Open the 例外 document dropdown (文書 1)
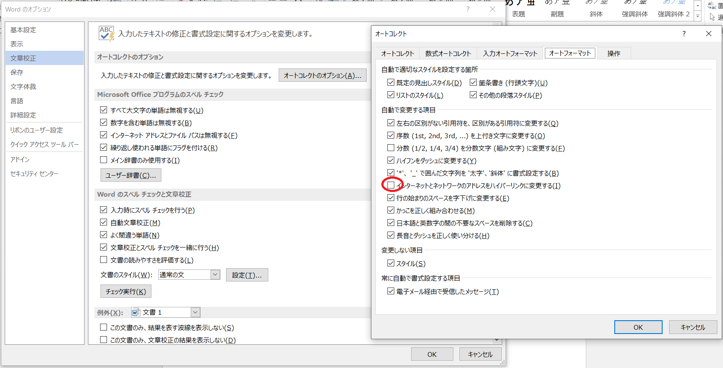The image size is (723, 368). point(195,312)
